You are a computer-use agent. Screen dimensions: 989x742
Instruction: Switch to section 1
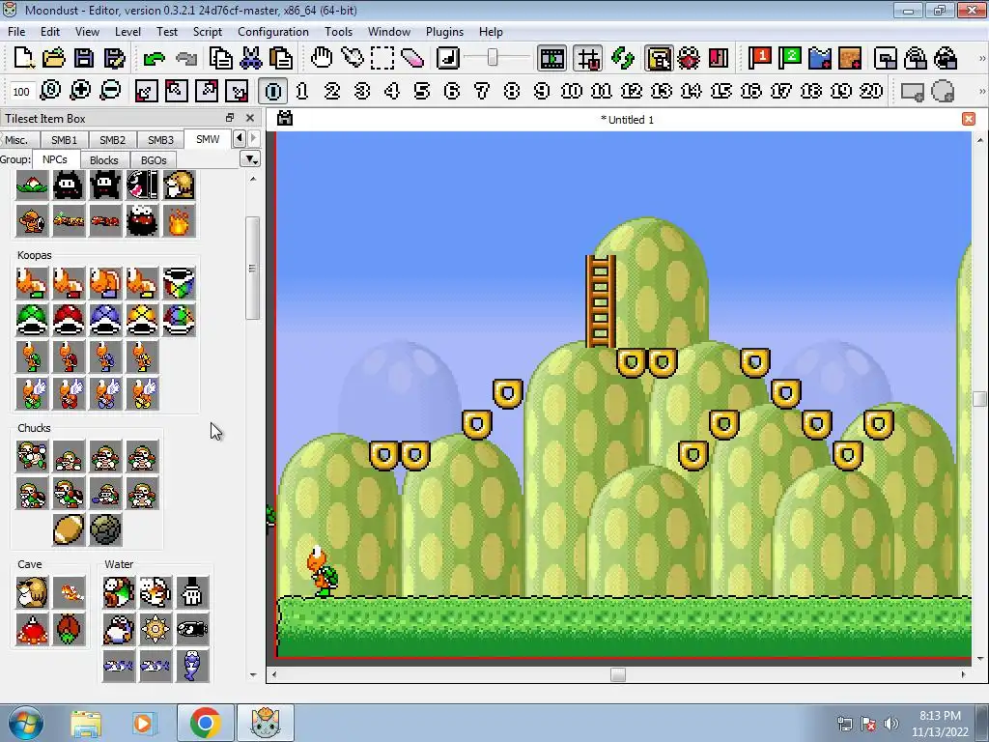click(302, 91)
